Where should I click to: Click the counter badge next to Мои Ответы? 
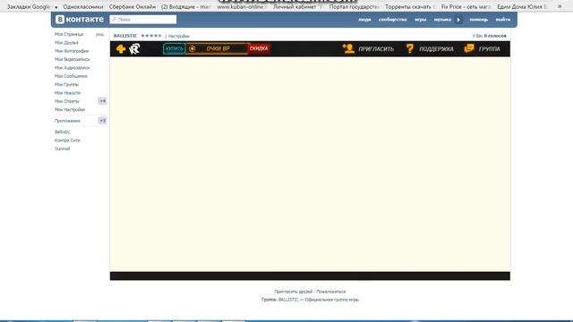[x=102, y=101]
